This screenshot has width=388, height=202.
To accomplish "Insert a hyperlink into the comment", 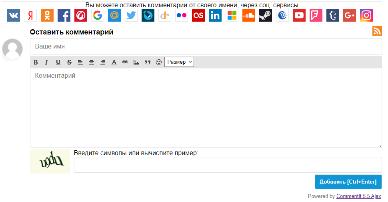I will pos(125,62).
